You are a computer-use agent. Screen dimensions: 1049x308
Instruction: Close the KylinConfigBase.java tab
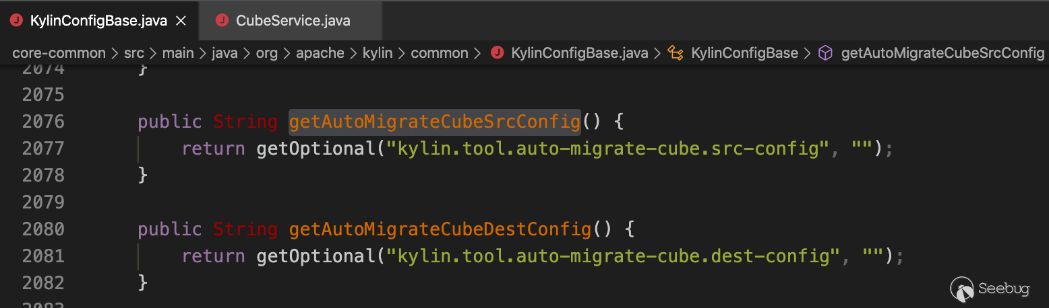[181, 21]
